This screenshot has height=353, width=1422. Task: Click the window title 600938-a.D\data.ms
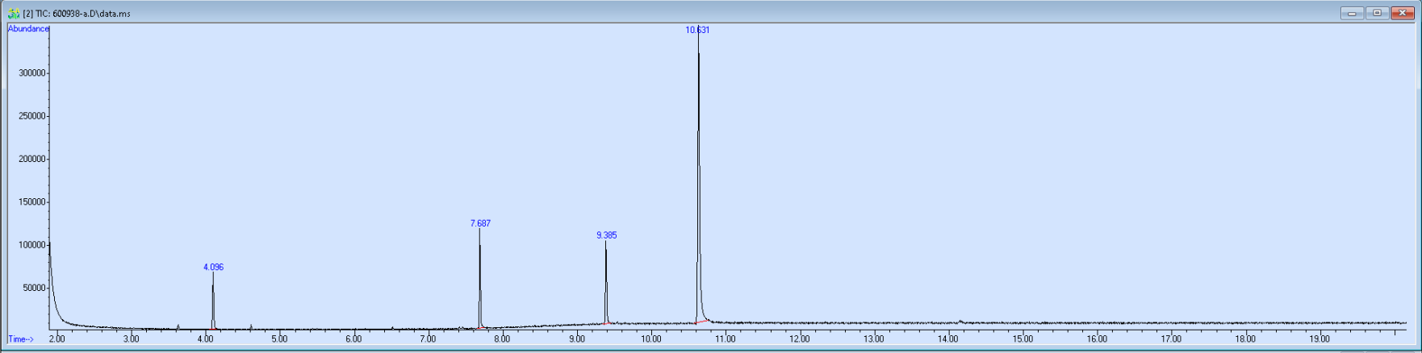pos(91,14)
